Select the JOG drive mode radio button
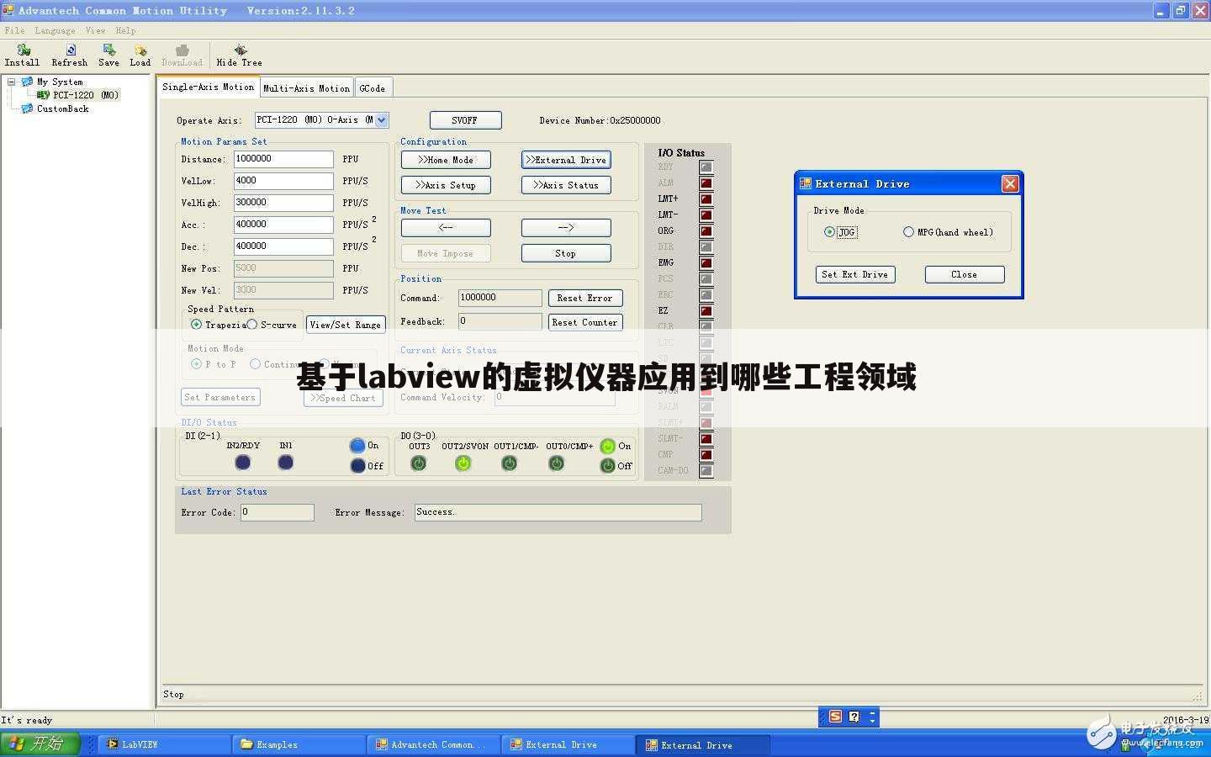This screenshot has width=1211, height=757. click(x=830, y=232)
